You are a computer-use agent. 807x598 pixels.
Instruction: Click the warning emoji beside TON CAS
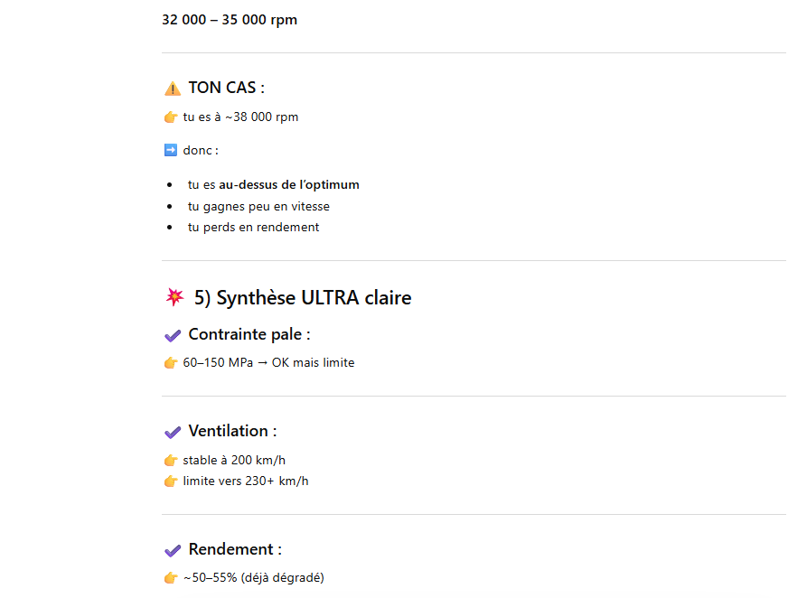pos(173,89)
